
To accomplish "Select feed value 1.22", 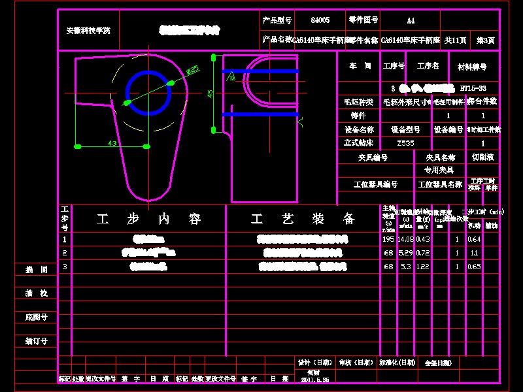I will [x=423, y=267].
